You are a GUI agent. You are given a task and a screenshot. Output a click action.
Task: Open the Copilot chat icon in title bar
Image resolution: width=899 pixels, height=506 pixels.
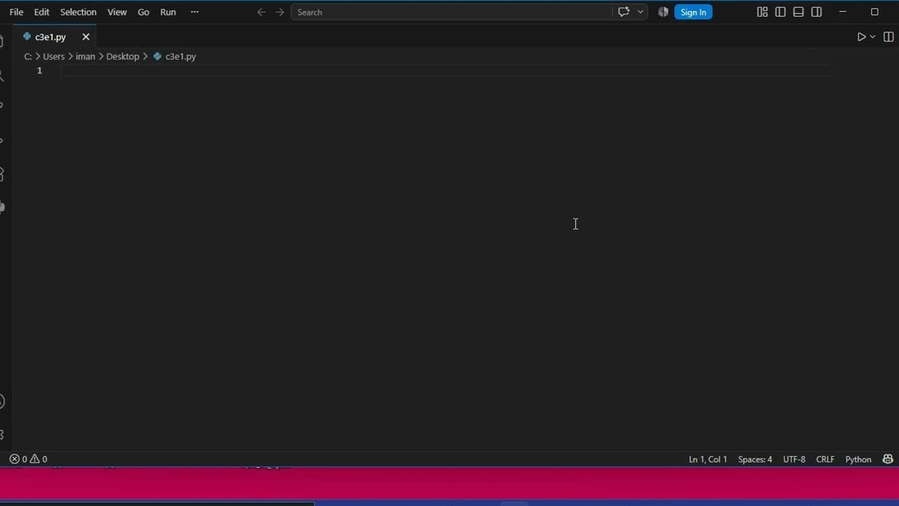[x=624, y=12]
